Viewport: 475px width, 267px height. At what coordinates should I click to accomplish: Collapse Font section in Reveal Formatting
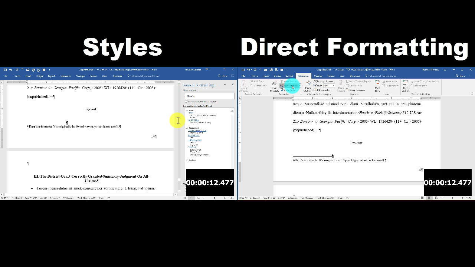click(x=187, y=110)
